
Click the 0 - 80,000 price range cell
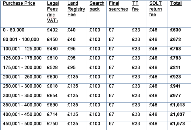14,30
